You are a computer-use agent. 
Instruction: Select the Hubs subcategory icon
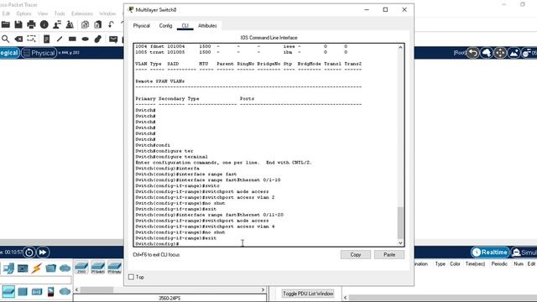click(23, 292)
